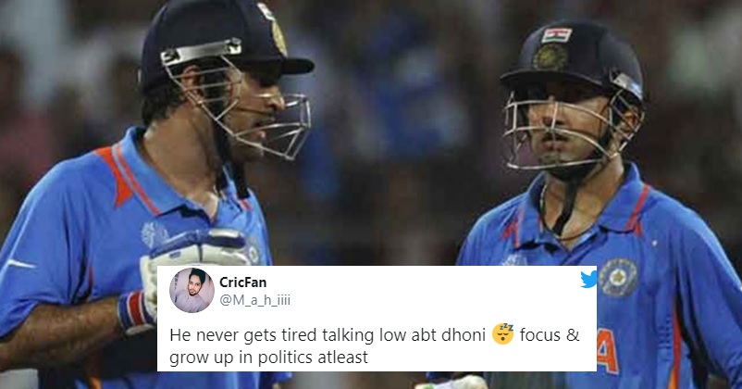Click the orange shoulder stripe on left jersey
This screenshot has height=389, width=742.
tap(117, 174)
